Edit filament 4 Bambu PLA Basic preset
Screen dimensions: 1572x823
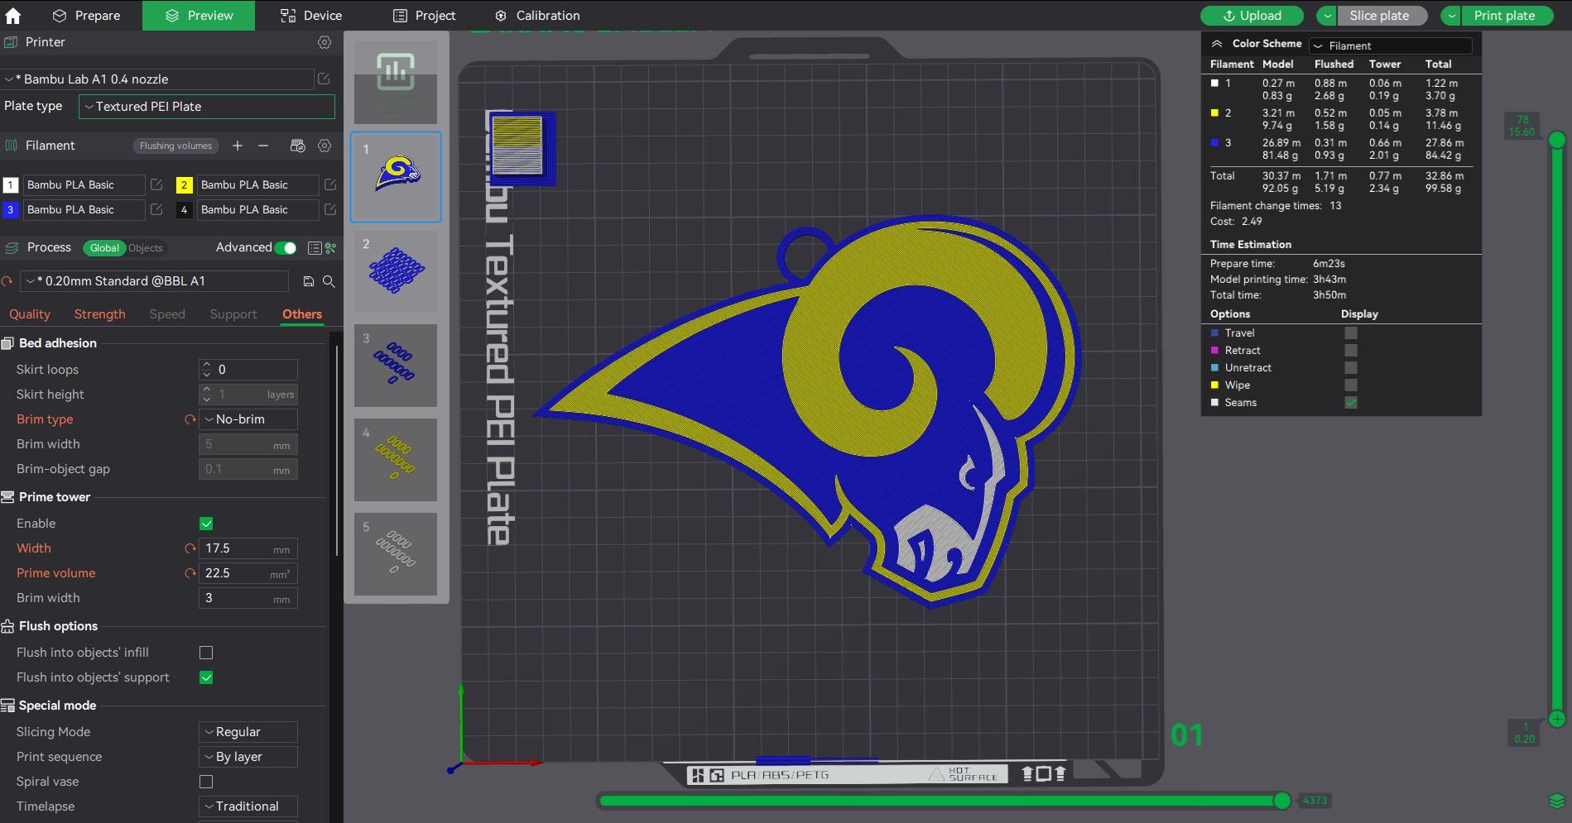pyautogui.click(x=330, y=209)
